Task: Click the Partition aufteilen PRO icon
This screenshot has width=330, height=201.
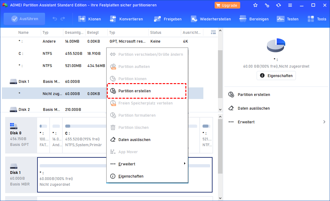Action: coord(113,66)
